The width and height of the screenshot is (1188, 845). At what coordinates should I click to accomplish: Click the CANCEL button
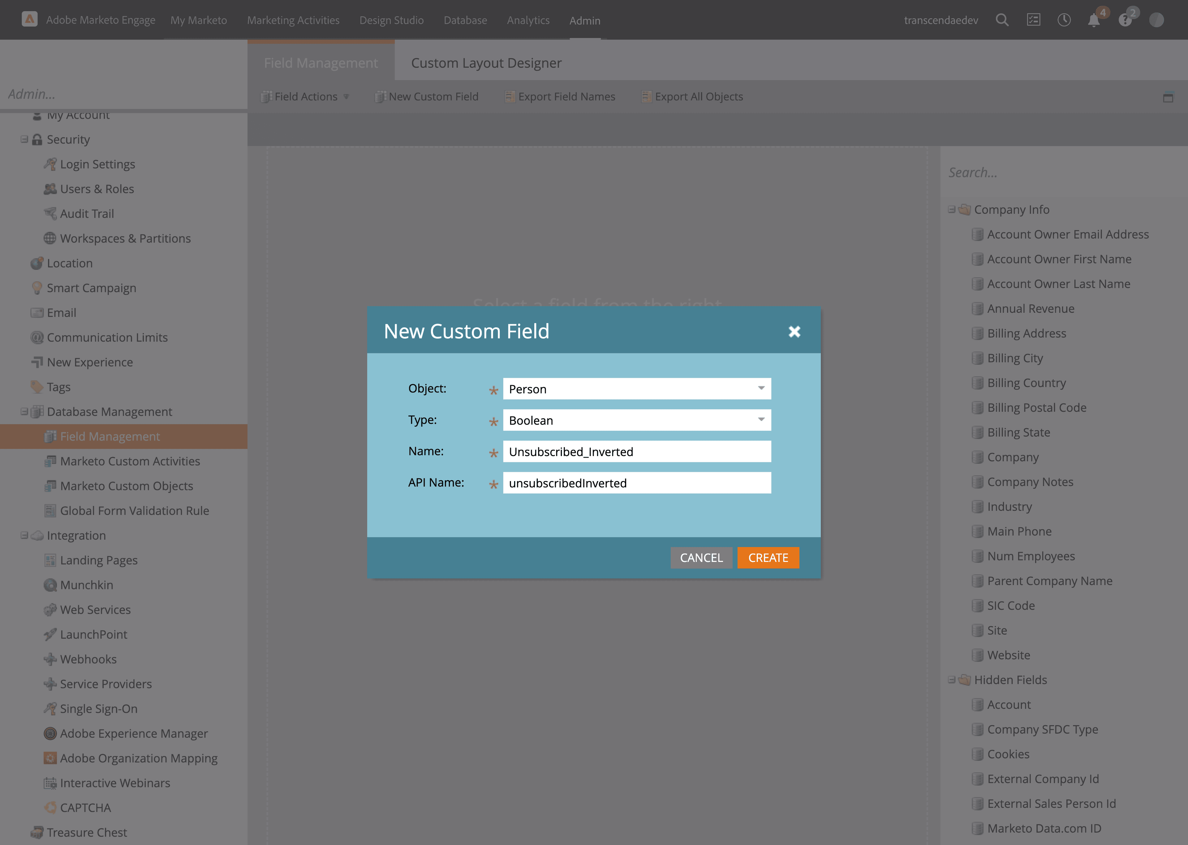(x=701, y=557)
